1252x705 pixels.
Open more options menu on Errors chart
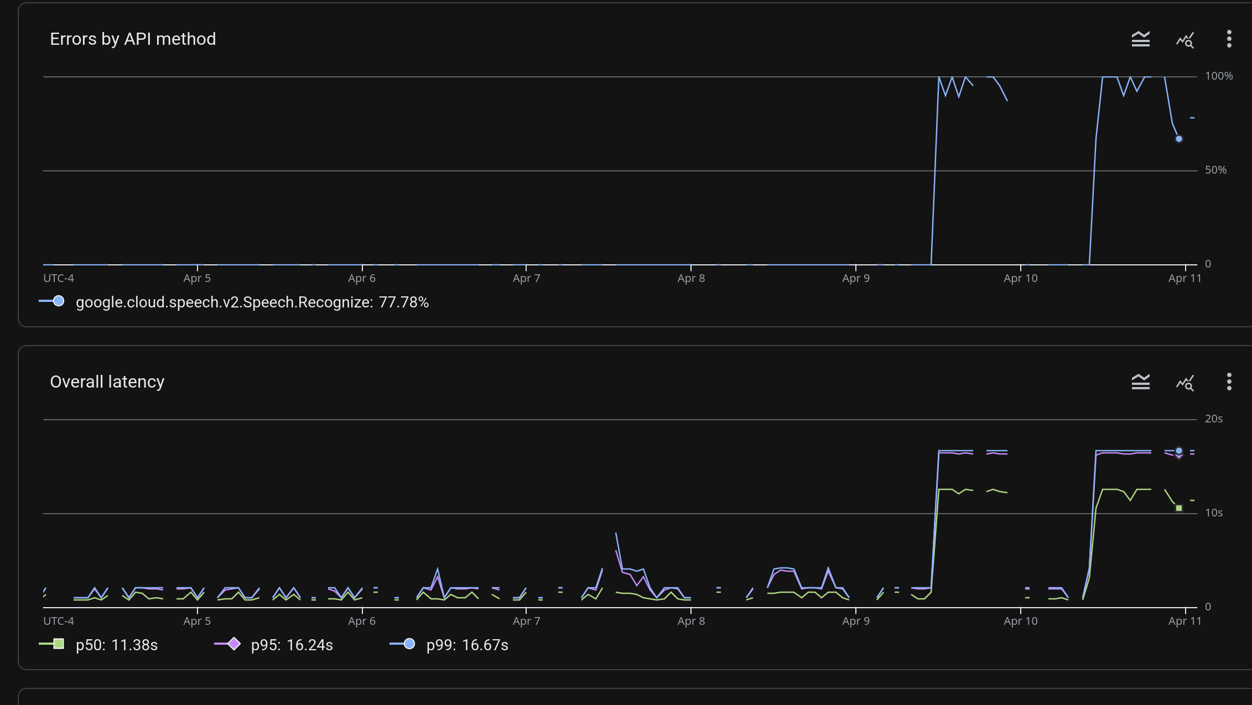(x=1229, y=39)
